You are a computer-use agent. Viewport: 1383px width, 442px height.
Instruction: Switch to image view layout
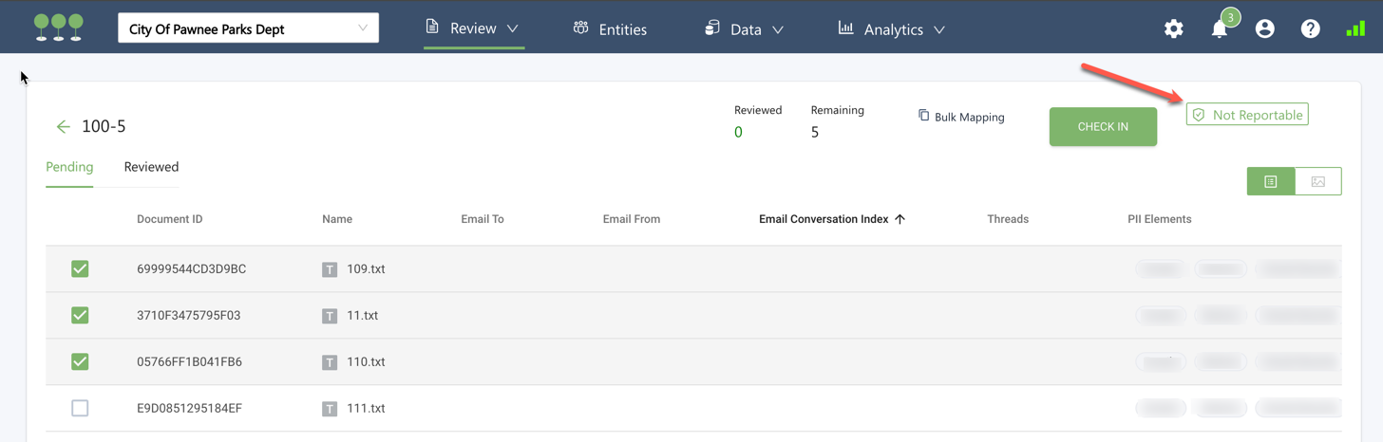[x=1317, y=181]
